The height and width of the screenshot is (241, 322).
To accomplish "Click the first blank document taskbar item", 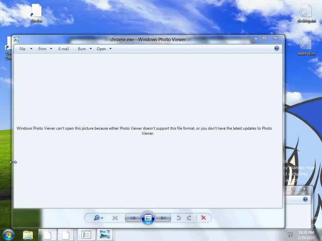I will (47, 235).
